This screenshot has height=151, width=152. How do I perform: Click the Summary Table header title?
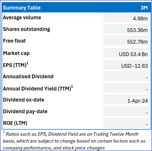pyautogui.click(x=22, y=7)
